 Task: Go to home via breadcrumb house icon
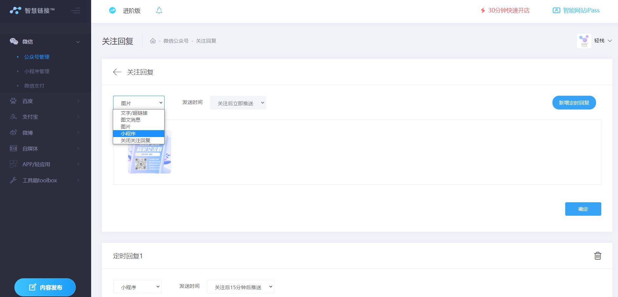pos(153,41)
